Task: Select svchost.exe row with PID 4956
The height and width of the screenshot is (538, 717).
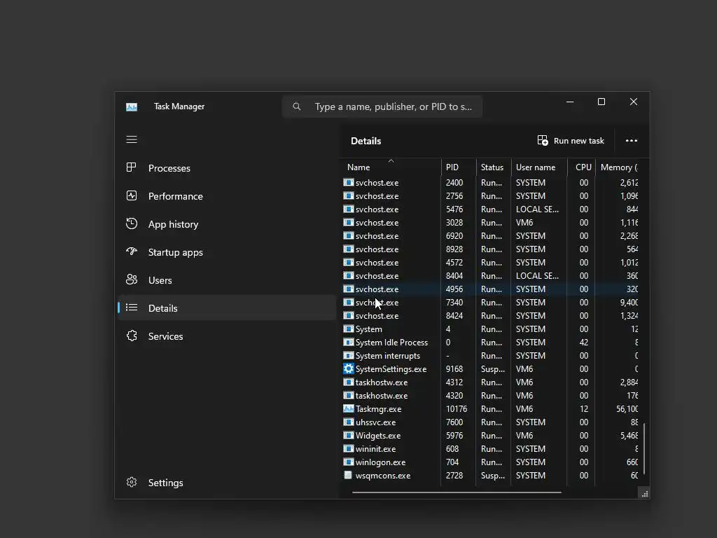Action: click(x=490, y=289)
